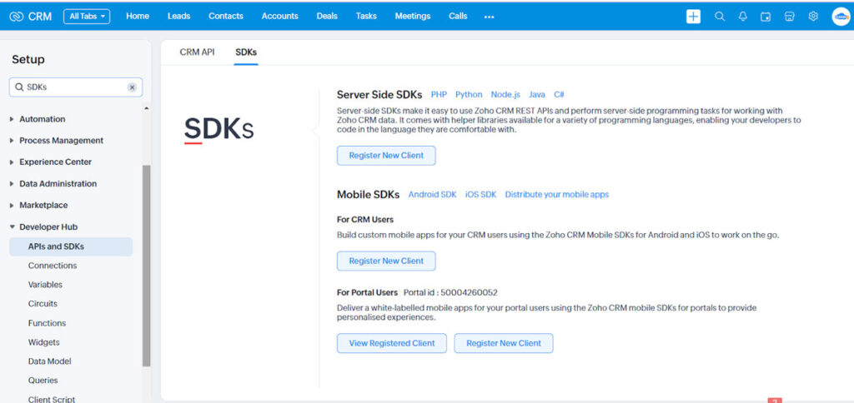Viewport: 854px width, 403px height.
Task: Open Variables in Developer Hub
Action: (45, 285)
